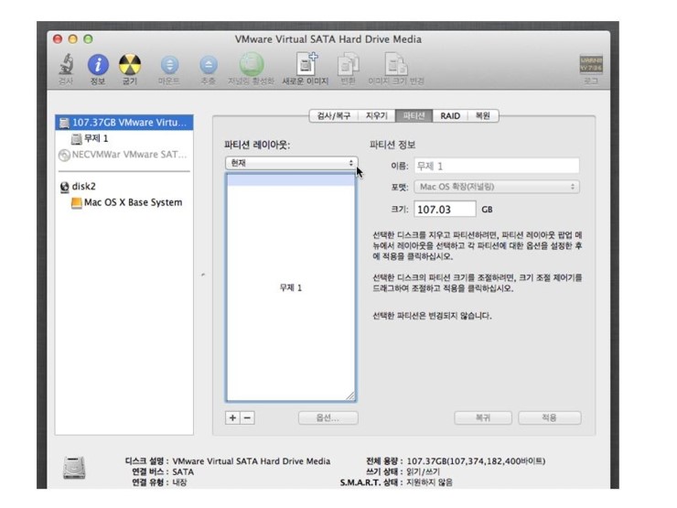Open the 포맷 Mac OS 확장 dropdown
The image size is (677, 508).
497,187
